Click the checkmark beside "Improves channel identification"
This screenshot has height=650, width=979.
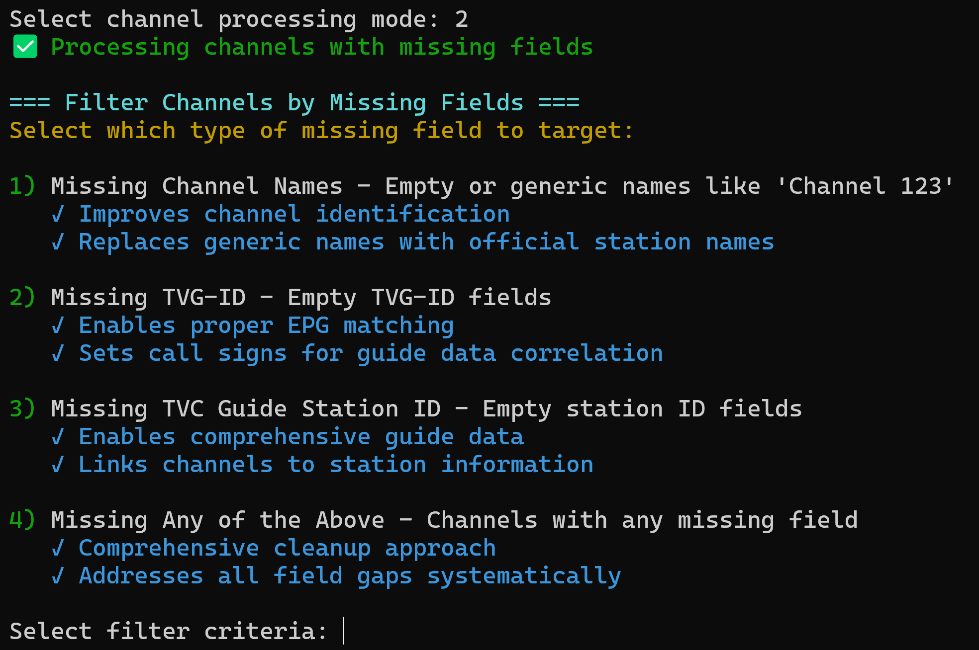click(58, 214)
